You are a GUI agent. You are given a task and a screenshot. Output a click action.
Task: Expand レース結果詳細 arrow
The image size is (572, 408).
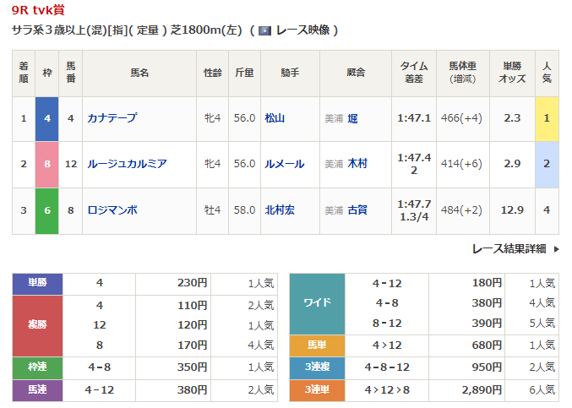pos(556,249)
